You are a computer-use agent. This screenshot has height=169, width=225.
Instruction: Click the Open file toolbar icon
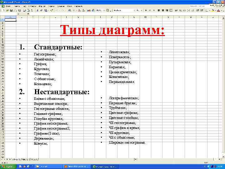tap(7, 11)
